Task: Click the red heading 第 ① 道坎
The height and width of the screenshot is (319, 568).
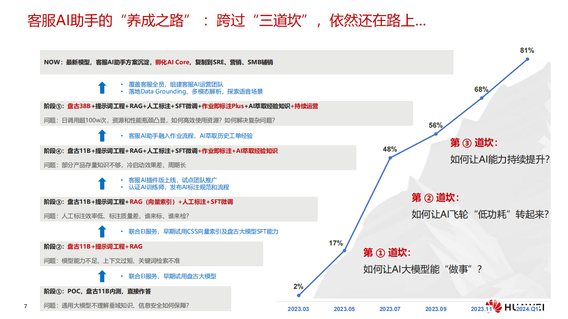Action: pos(387,253)
